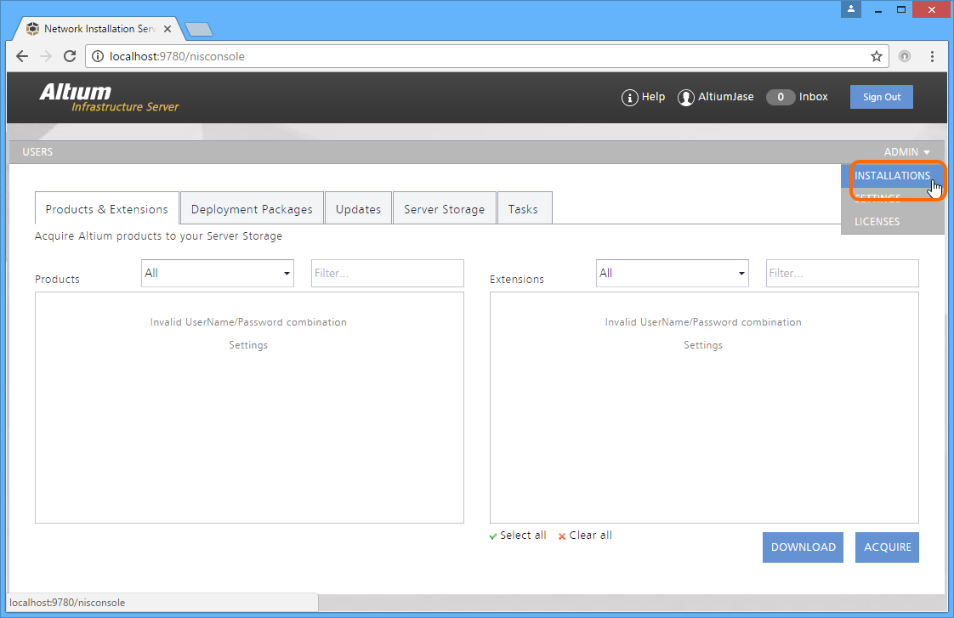
Task: Open the Products category dropdown
Action: tap(217, 274)
